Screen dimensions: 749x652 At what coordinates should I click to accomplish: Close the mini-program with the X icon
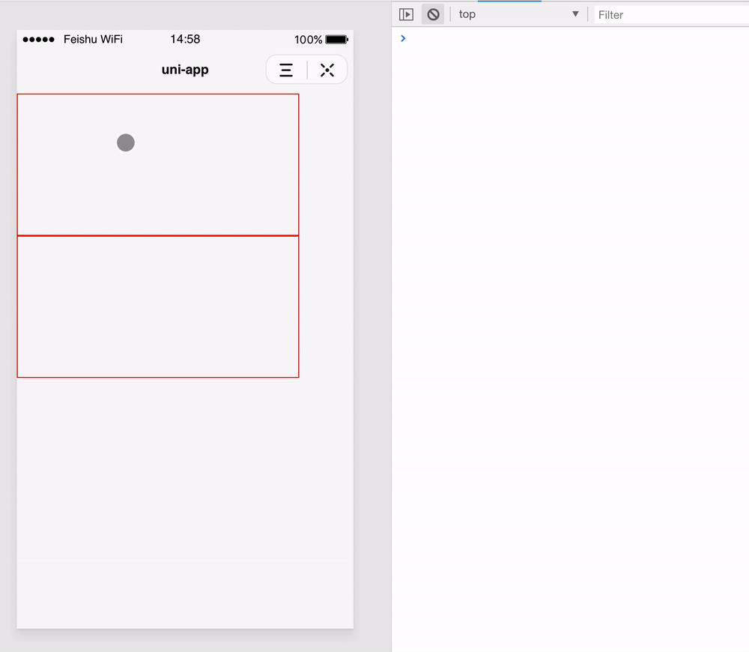327,70
